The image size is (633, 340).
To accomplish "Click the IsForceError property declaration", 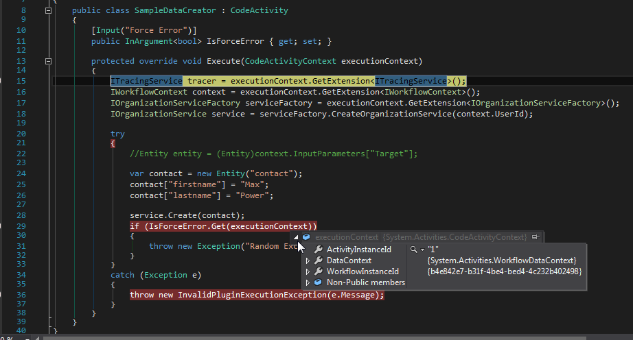I will coord(211,41).
